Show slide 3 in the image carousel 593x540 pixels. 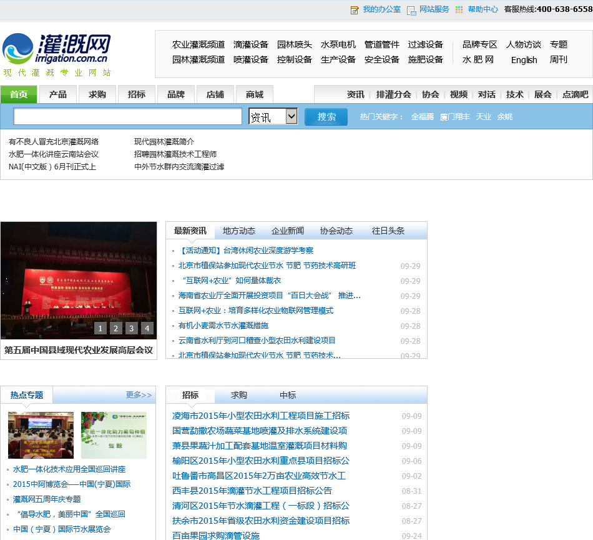[x=131, y=328]
